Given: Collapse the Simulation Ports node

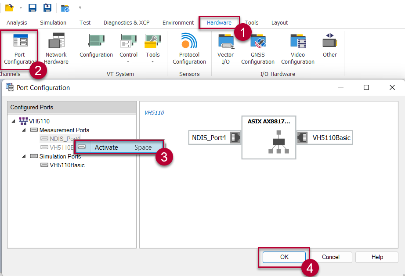Looking at the screenshot, I should [x=24, y=156].
